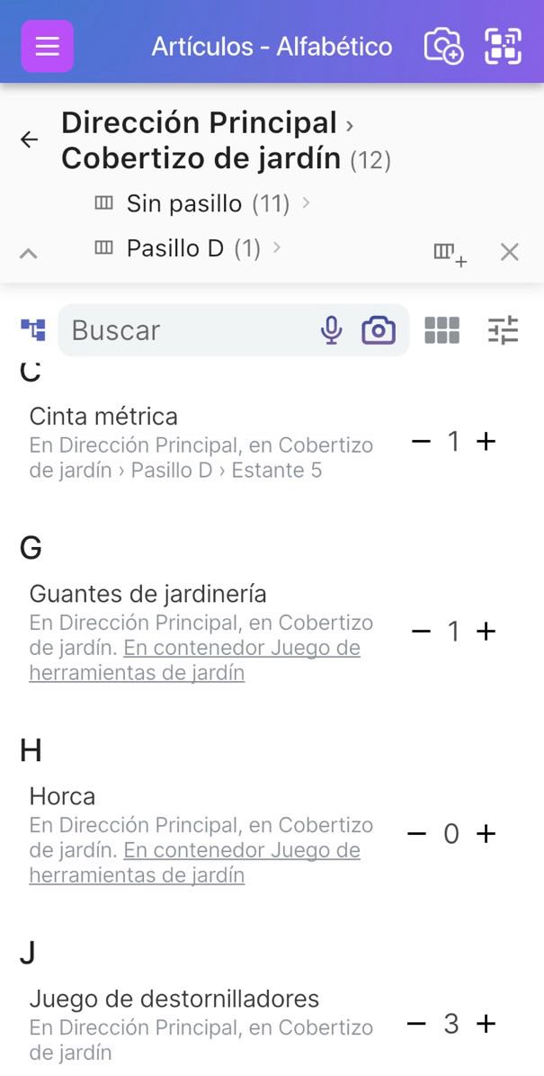Open the location tree icon
544x1076 pixels.
click(33, 330)
